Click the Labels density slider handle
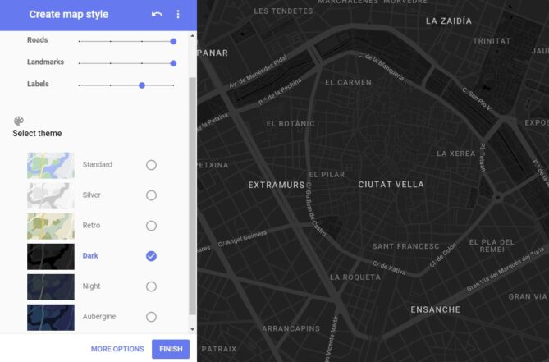 tap(142, 85)
